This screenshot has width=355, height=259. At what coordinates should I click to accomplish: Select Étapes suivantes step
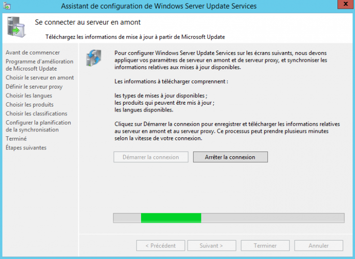click(x=26, y=148)
